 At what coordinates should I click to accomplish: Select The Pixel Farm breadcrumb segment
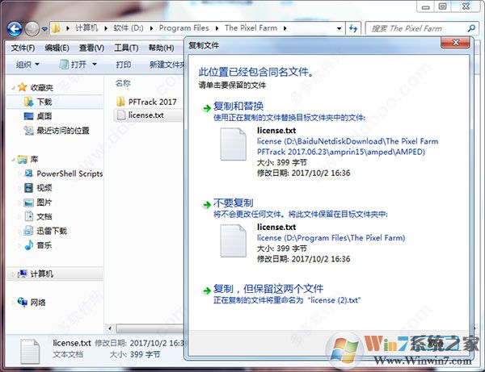click(251, 28)
